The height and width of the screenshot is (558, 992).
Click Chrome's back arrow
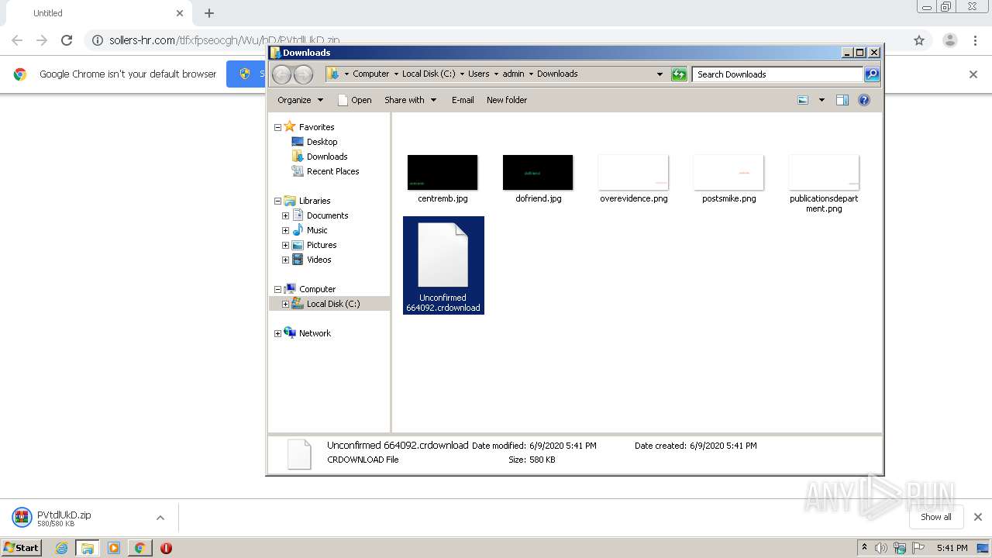[17, 40]
